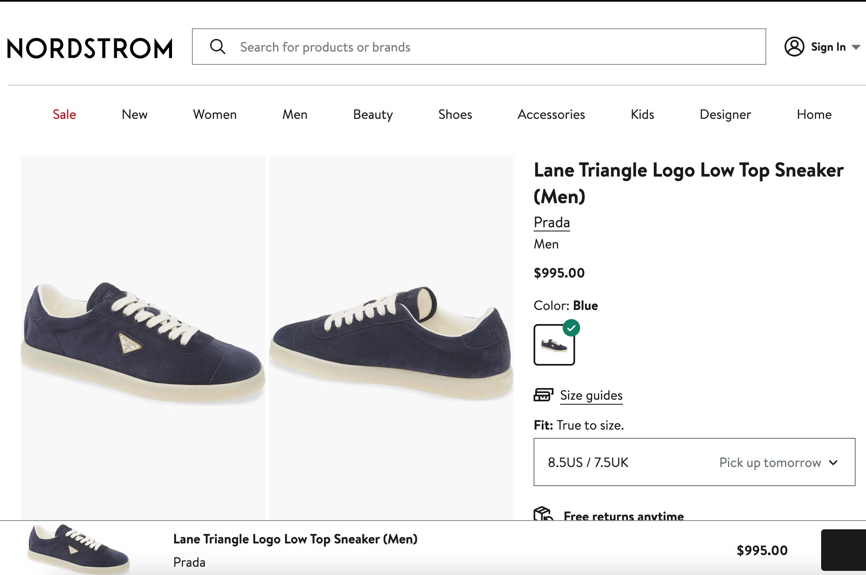
Task: Click the free returns package icon
Action: pyautogui.click(x=543, y=514)
